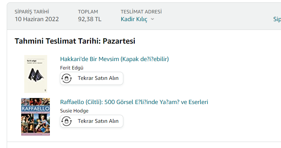The width and height of the screenshot is (281, 148).
Task: Click the order total 92,38 TL
Action: 90,19
